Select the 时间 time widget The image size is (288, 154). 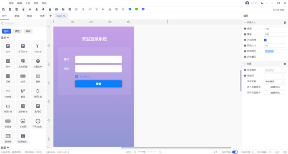[23, 77]
